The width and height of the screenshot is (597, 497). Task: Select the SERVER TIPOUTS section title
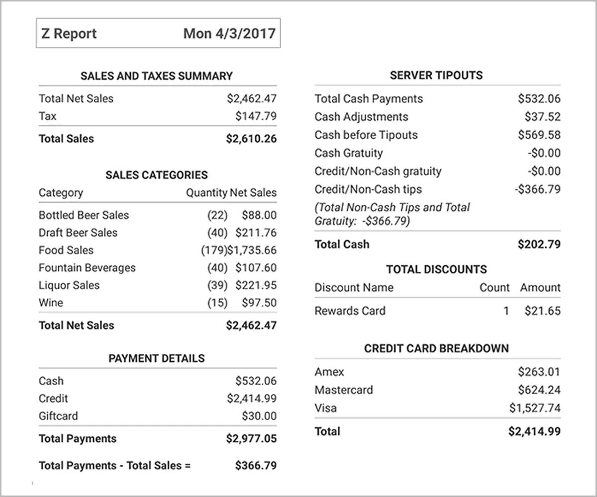coord(436,75)
